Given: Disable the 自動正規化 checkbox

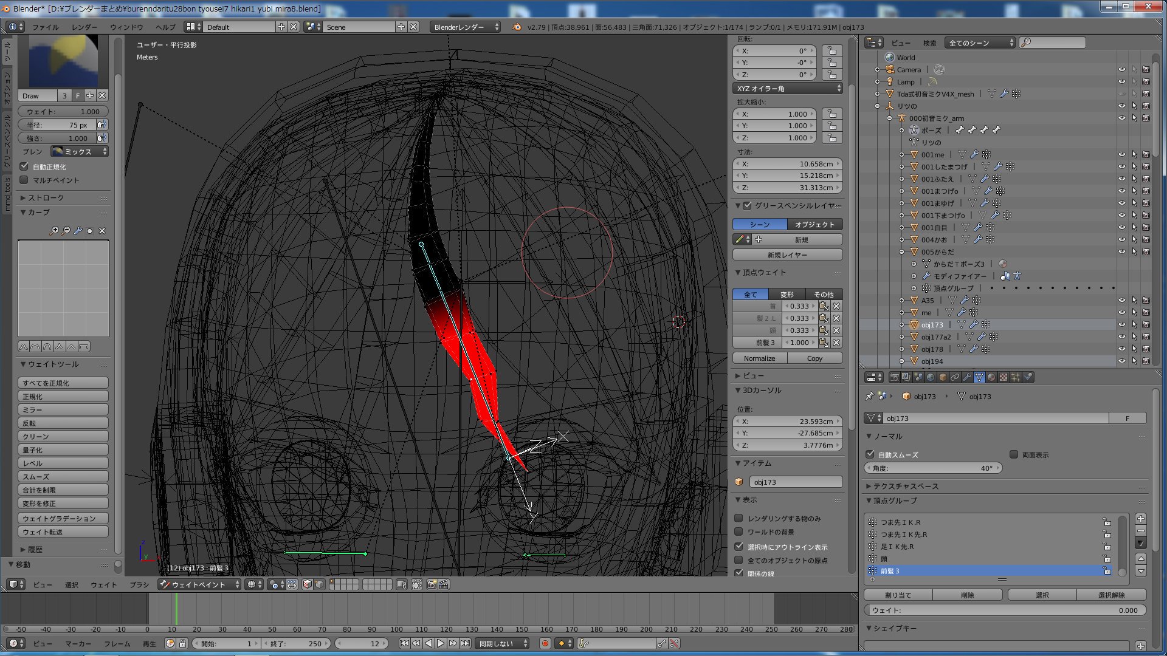Looking at the screenshot, I should pyautogui.click(x=24, y=166).
